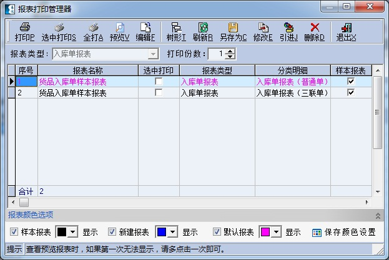Open the 默认报表 magenta color dropdown
The image size is (389, 260).
[276, 232]
